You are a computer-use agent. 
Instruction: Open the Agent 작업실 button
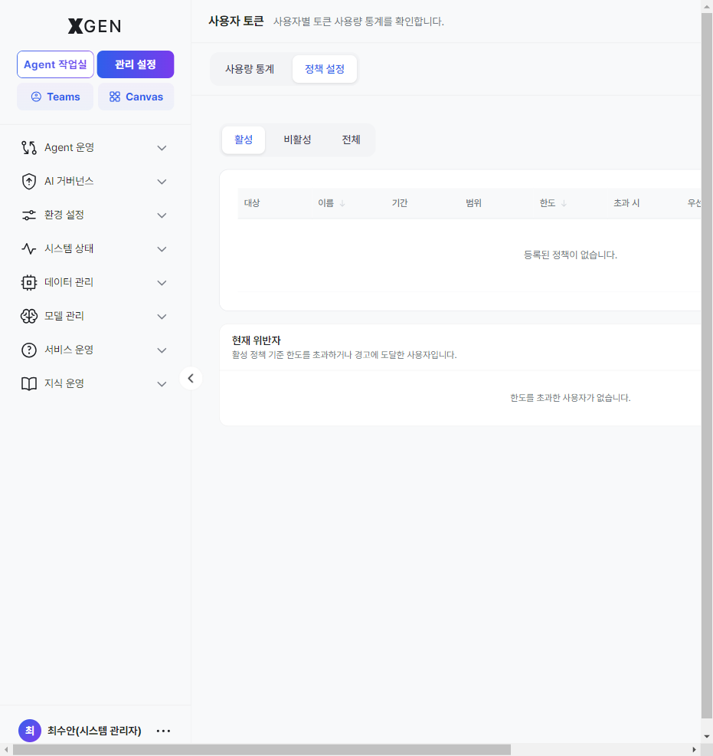[x=55, y=64]
